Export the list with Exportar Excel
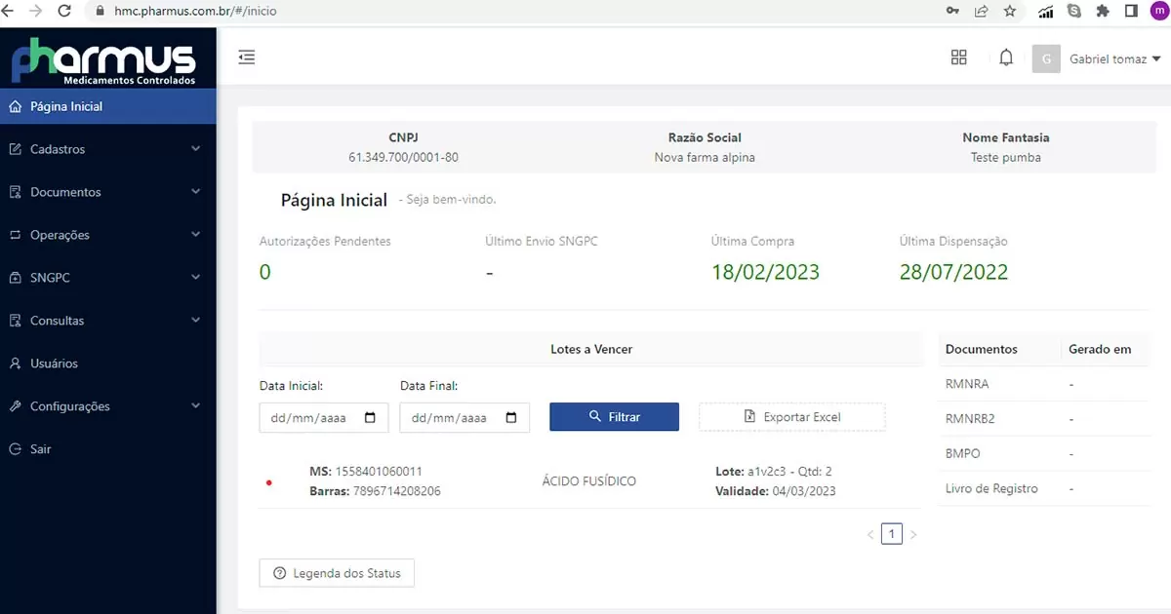Screen dimensions: 1171x614 (791, 417)
